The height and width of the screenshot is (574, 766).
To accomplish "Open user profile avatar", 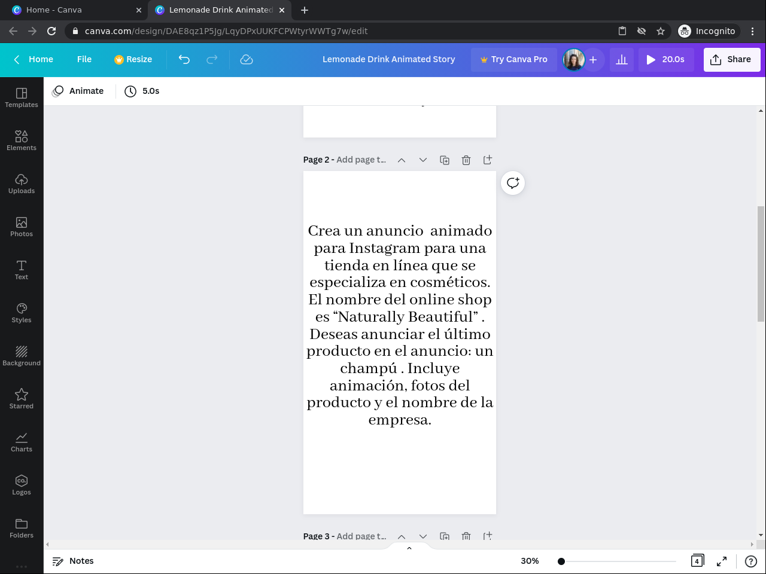I will coord(573,60).
